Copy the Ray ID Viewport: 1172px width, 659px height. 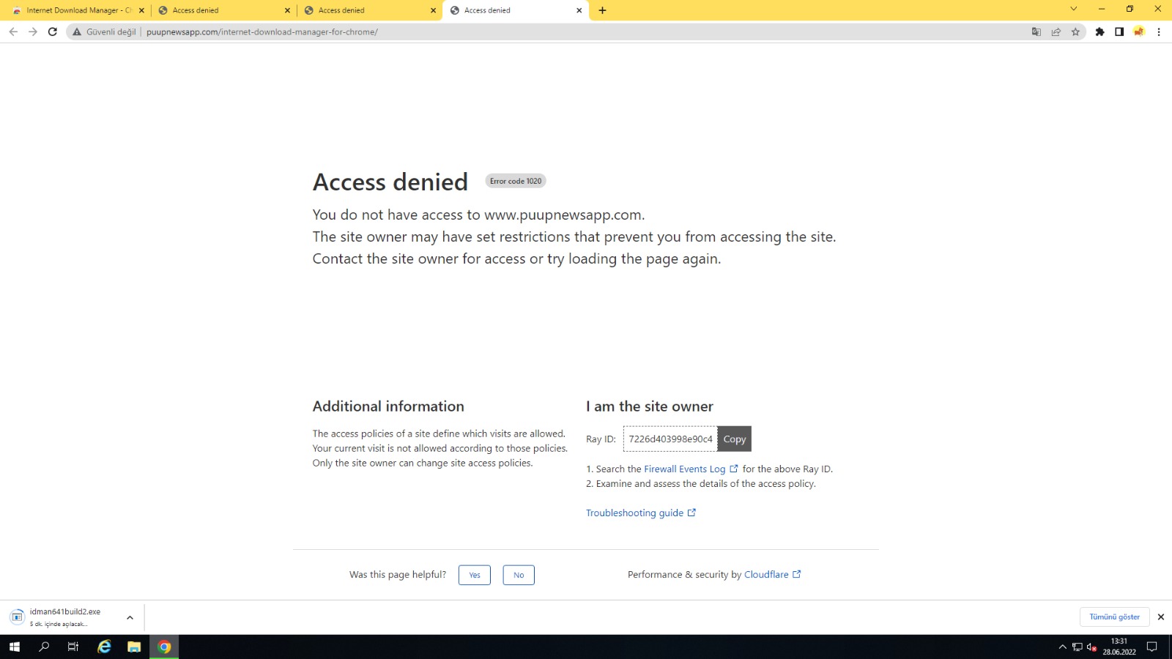734,439
